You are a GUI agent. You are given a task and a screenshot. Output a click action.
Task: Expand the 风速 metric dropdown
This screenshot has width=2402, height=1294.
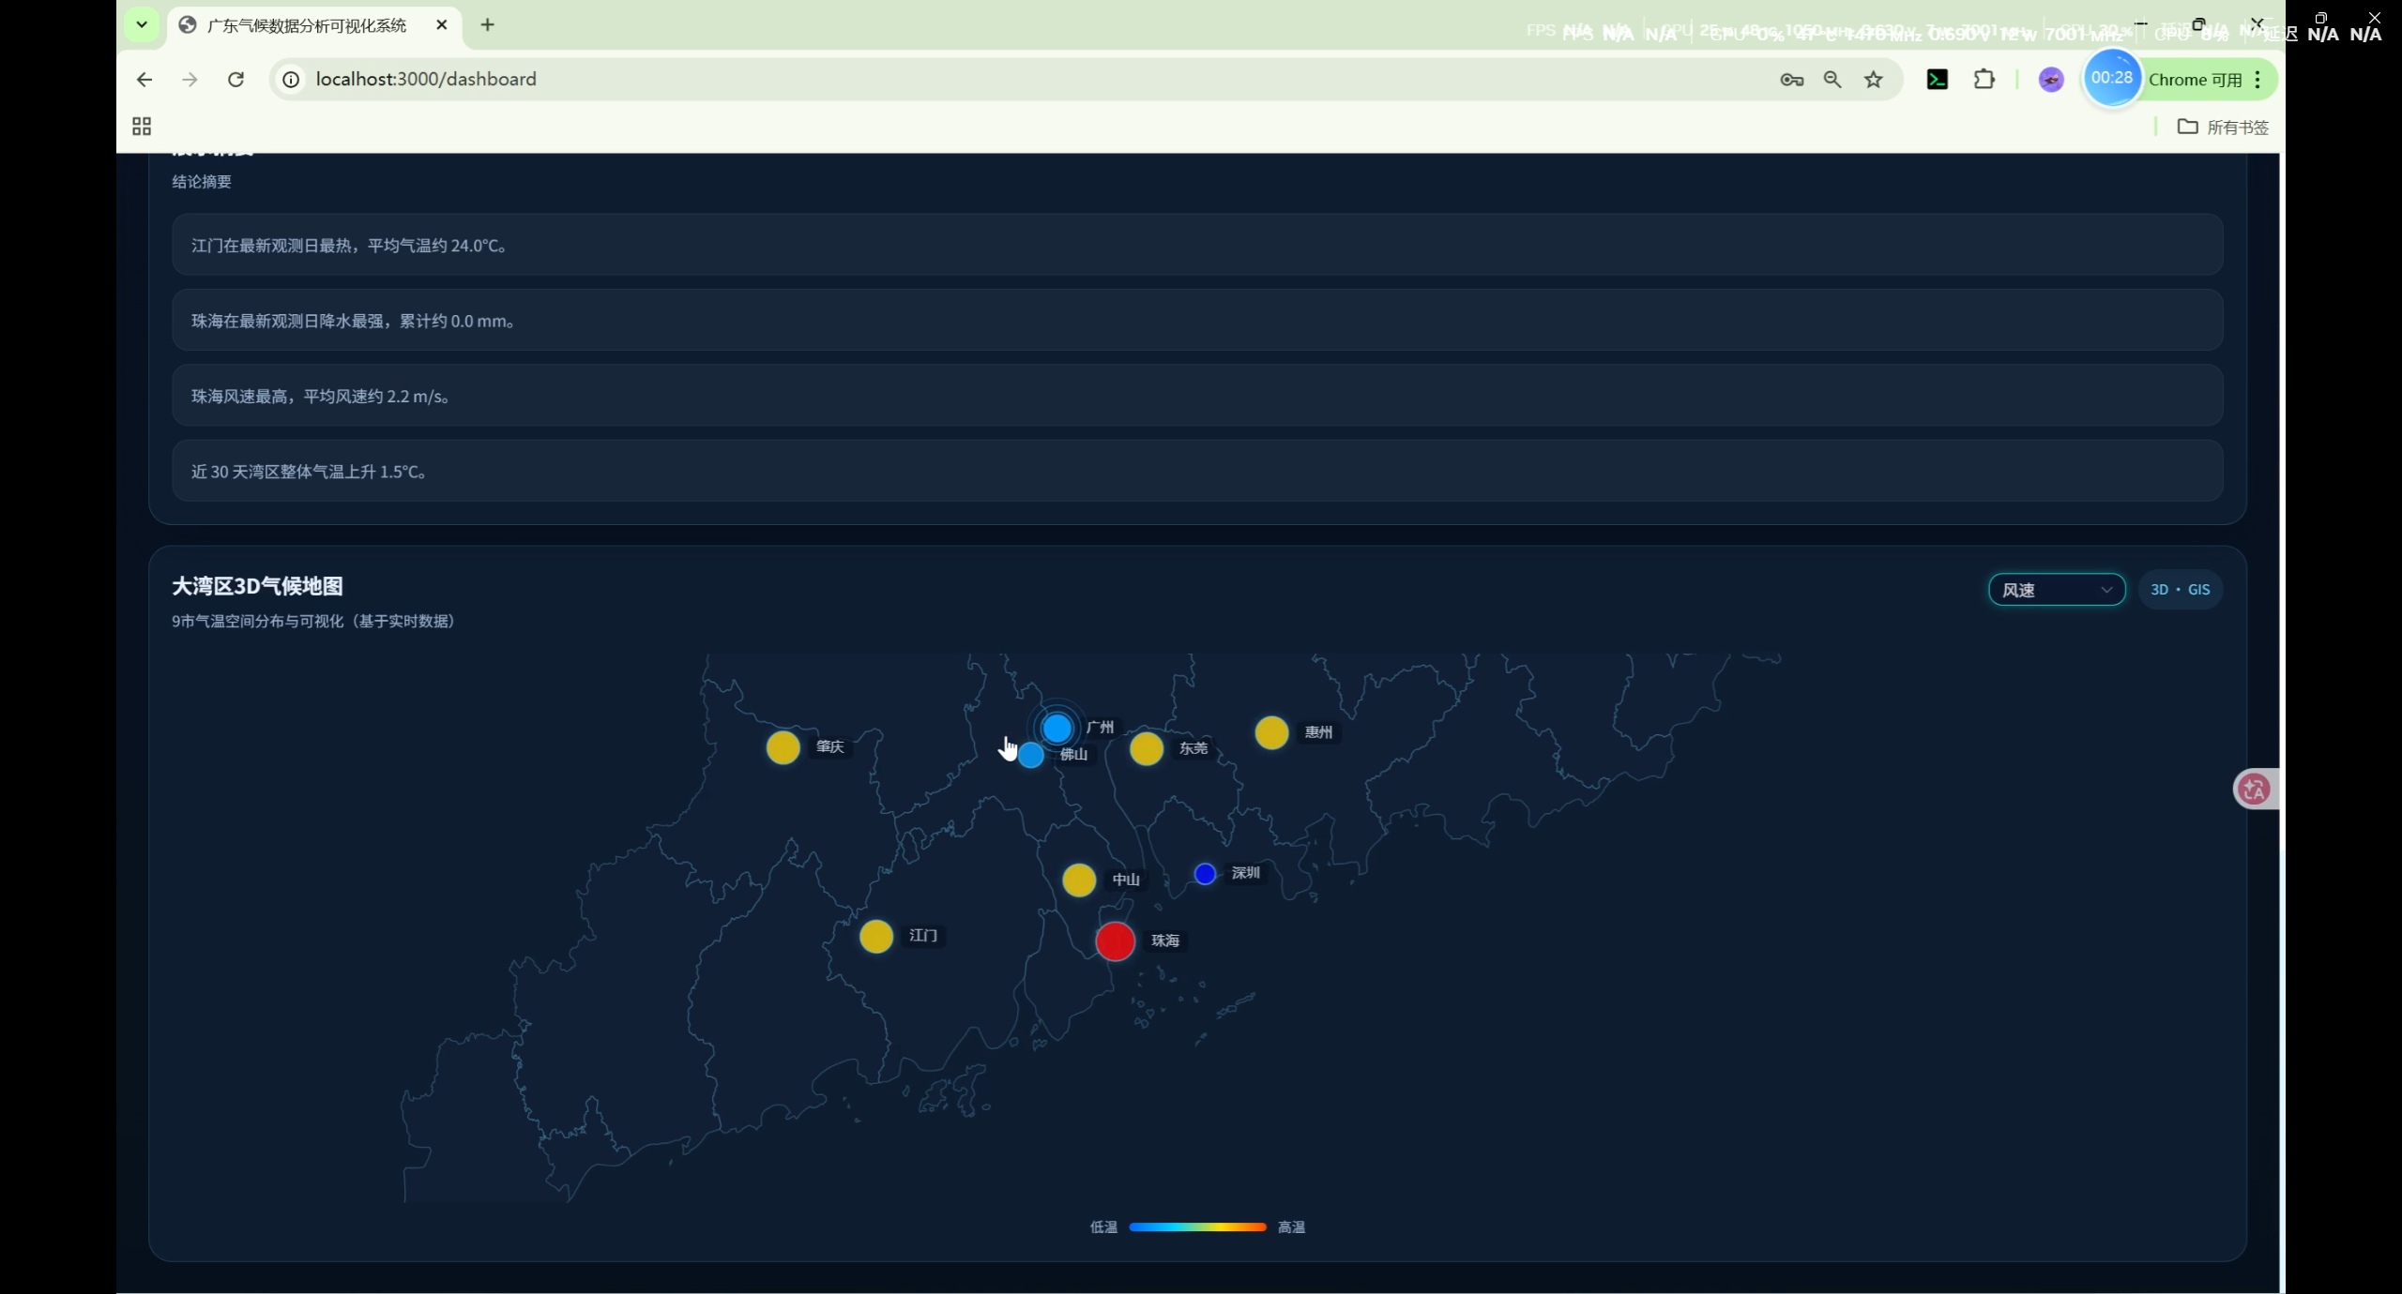2057,590
